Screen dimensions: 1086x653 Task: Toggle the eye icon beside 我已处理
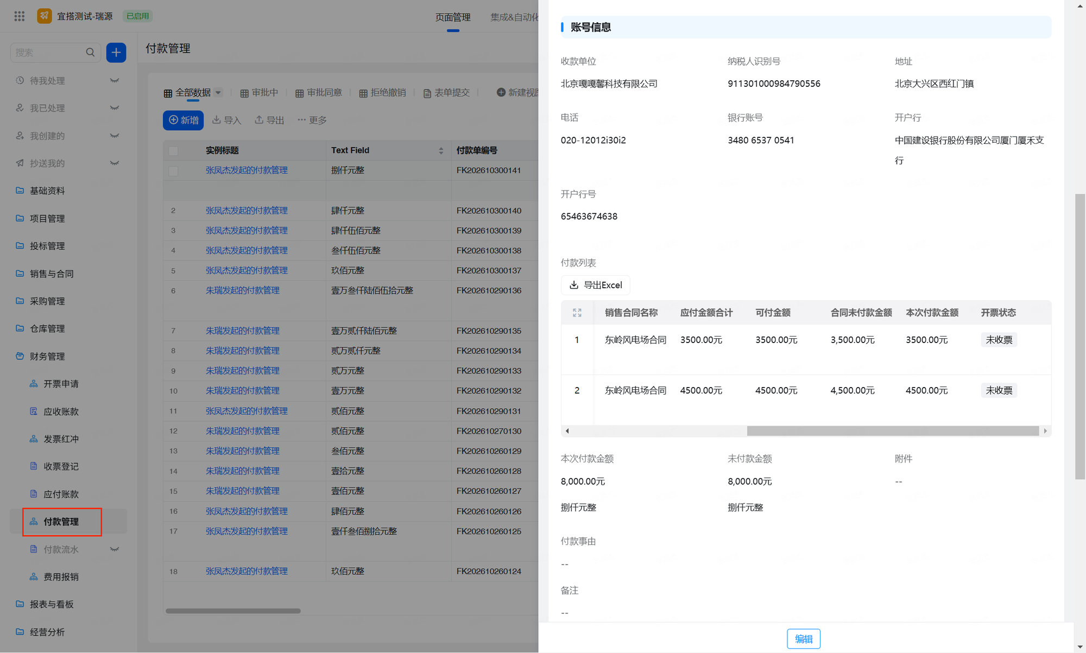[x=115, y=108]
